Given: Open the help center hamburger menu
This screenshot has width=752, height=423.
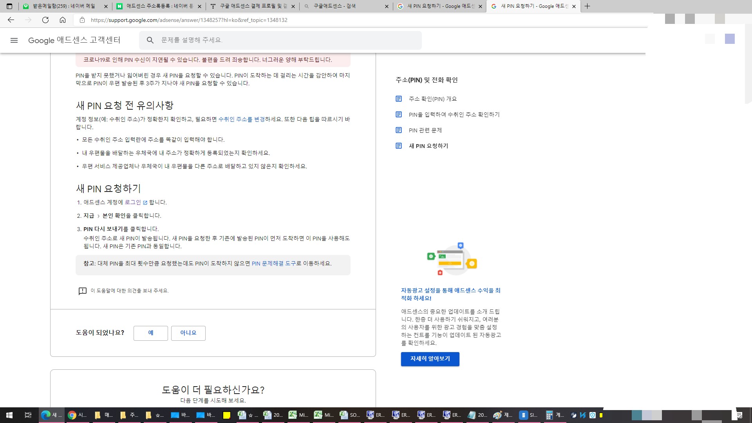Looking at the screenshot, I should click(14, 40).
